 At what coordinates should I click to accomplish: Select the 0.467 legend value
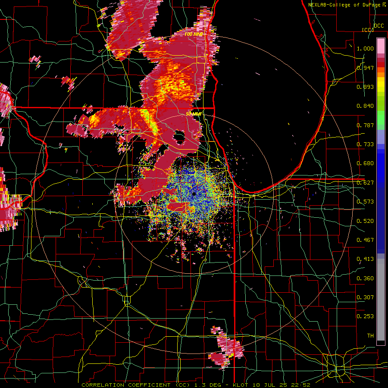[365, 240]
